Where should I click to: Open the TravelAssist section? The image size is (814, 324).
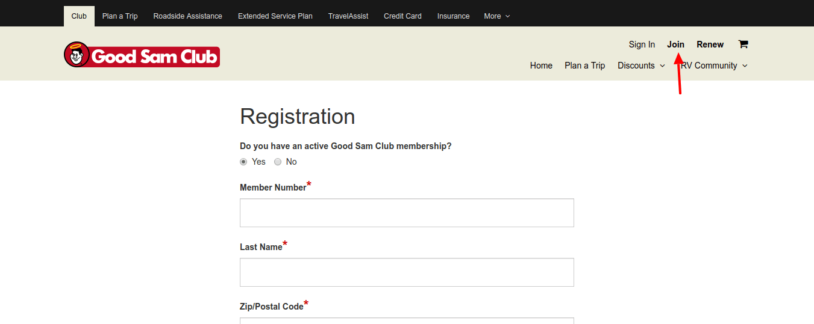pyautogui.click(x=348, y=16)
